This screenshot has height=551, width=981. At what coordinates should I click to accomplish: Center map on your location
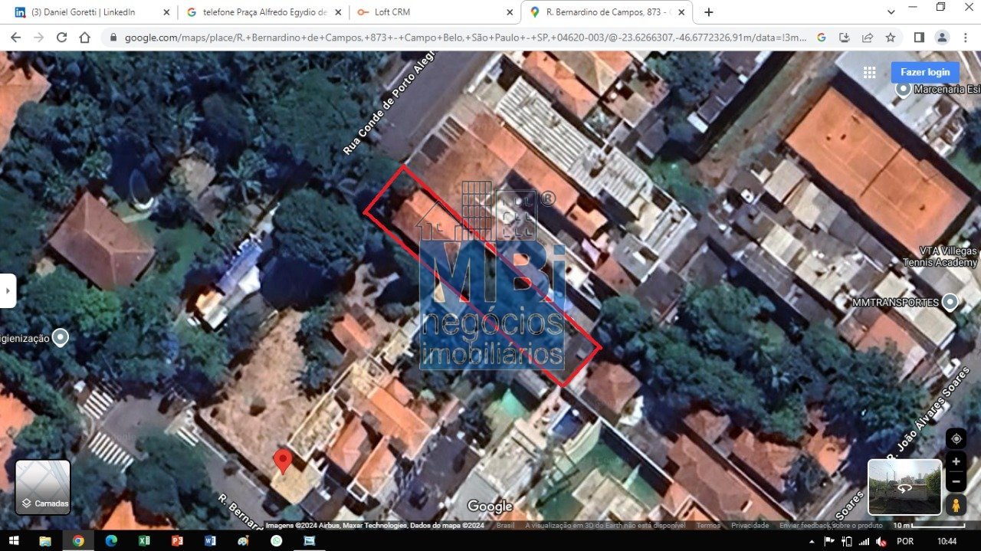pyautogui.click(x=956, y=438)
